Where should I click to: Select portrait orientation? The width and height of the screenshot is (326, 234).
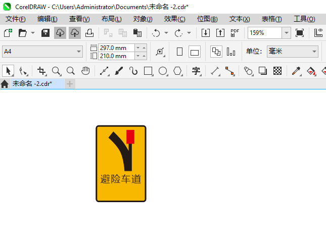coord(179,52)
